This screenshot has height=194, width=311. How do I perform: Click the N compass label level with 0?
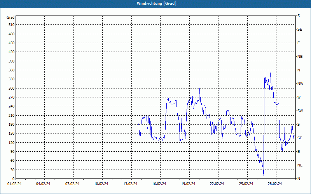coord(299,179)
